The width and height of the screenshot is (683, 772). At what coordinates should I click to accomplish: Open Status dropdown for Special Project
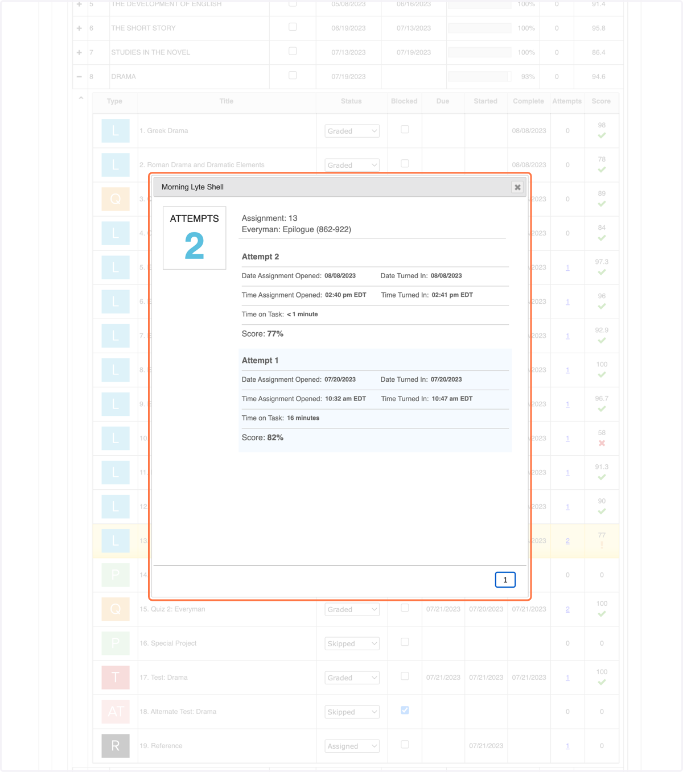click(x=352, y=643)
